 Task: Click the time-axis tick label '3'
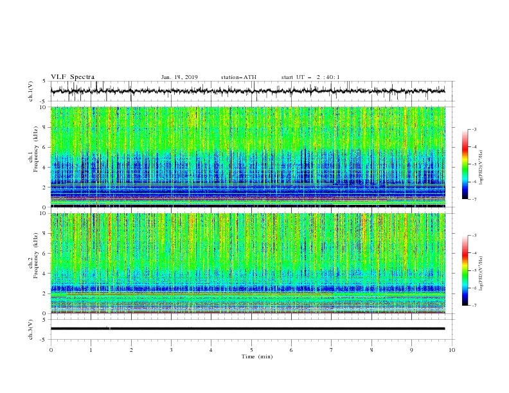click(171, 350)
